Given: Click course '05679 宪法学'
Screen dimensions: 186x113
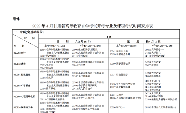Looking at the screenshot, I should [46, 65].
